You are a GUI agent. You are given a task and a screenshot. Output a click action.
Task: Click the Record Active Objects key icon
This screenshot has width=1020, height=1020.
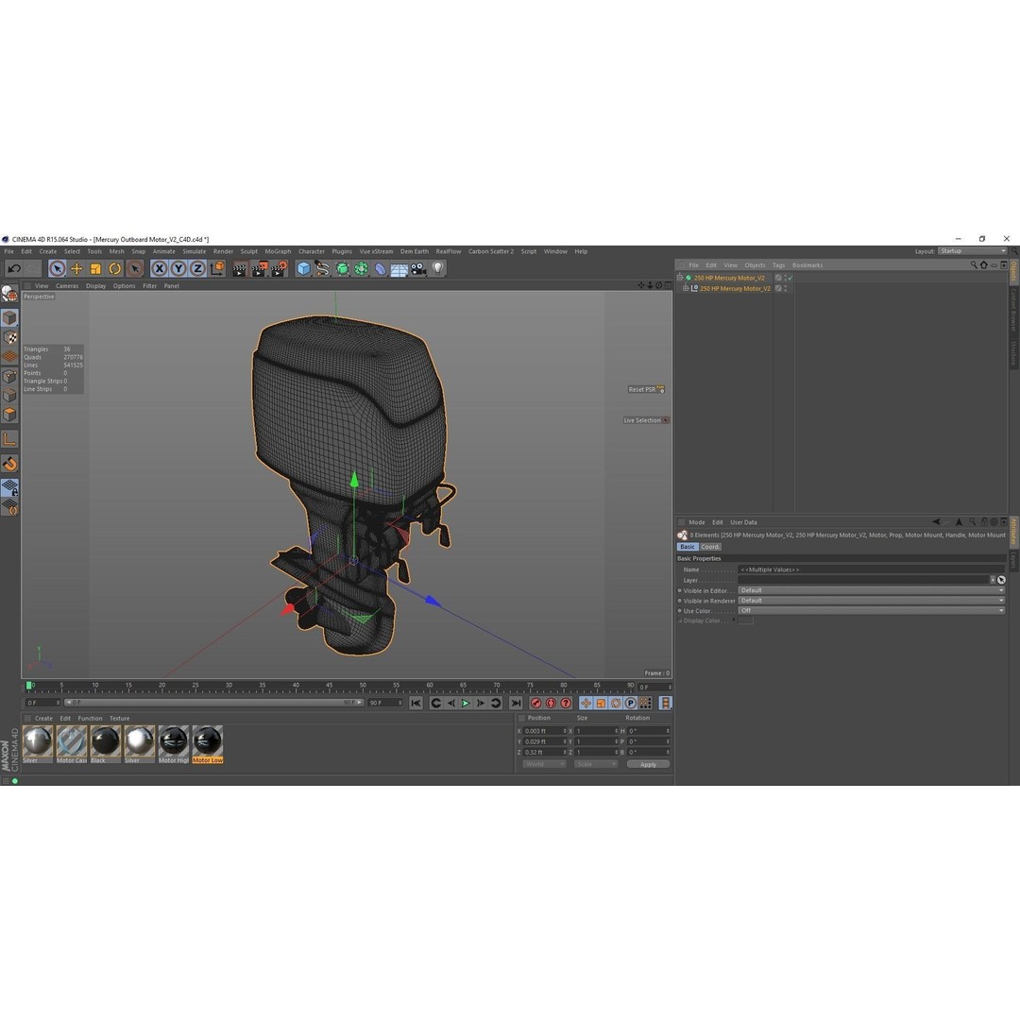coord(536,704)
